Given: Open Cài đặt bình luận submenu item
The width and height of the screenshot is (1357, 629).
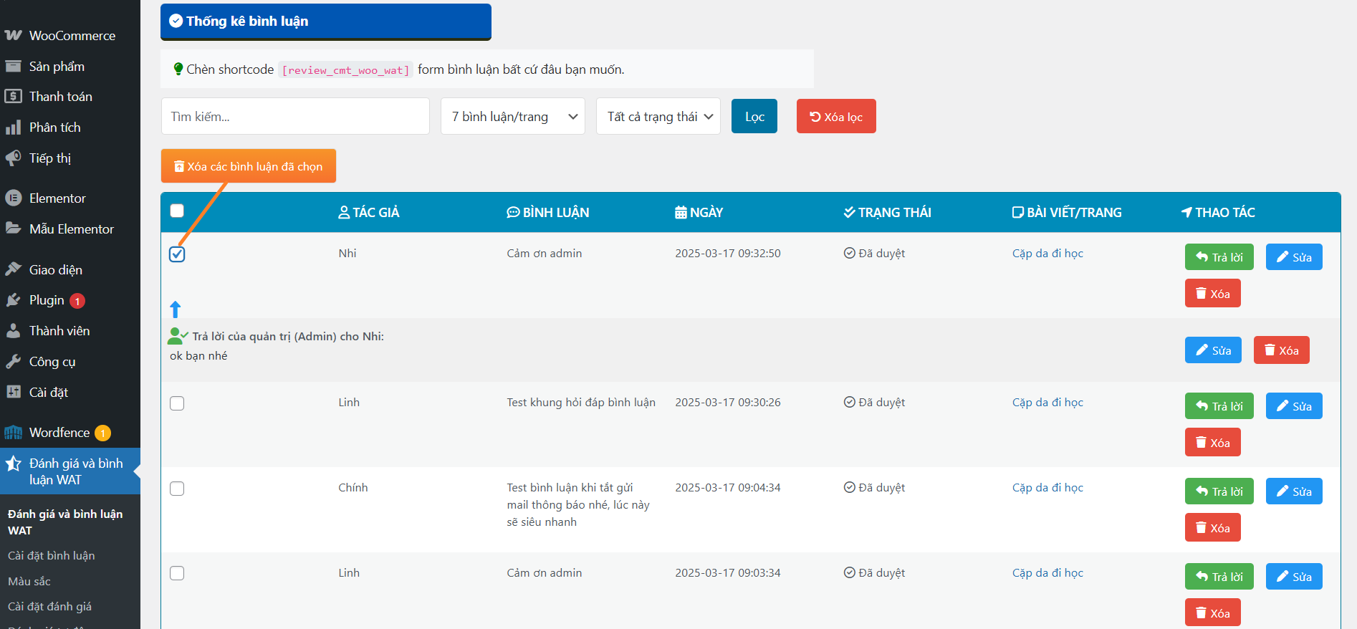Looking at the screenshot, I should 51,555.
